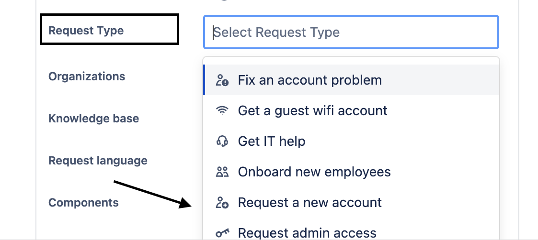The height and width of the screenshot is (240, 538).
Task: Click the Components field label
Action: [83, 203]
